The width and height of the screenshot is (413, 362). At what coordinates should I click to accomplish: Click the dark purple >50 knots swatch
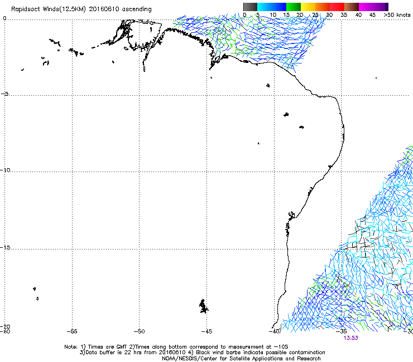(387, 7)
